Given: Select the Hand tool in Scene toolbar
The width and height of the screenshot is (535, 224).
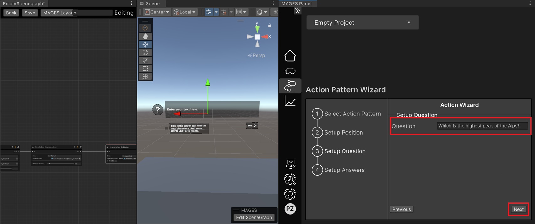Looking at the screenshot, I should coord(145,36).
